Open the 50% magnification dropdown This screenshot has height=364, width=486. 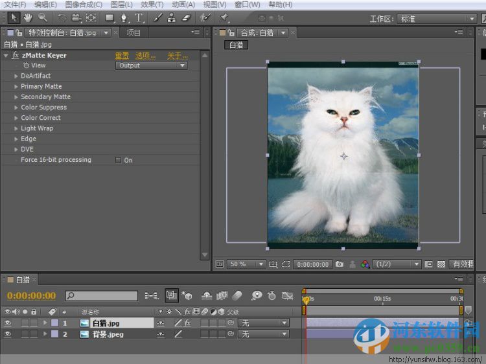point(246,264)
